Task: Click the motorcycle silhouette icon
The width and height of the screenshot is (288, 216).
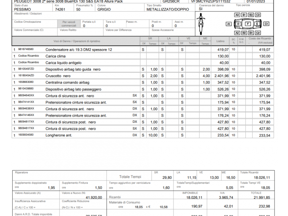Action: pyautogui.click(x=201, y=24)
